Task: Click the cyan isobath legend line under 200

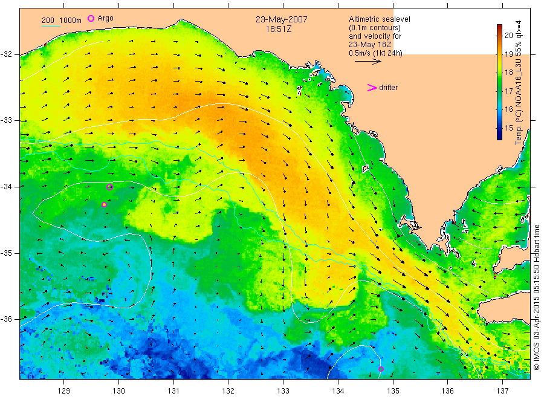Action: point(51,27)
